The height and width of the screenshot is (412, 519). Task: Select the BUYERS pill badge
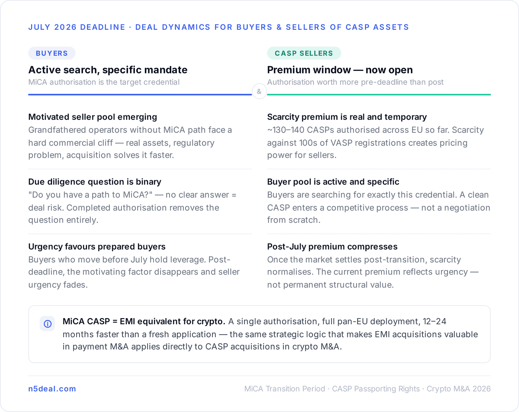[52, 53]
